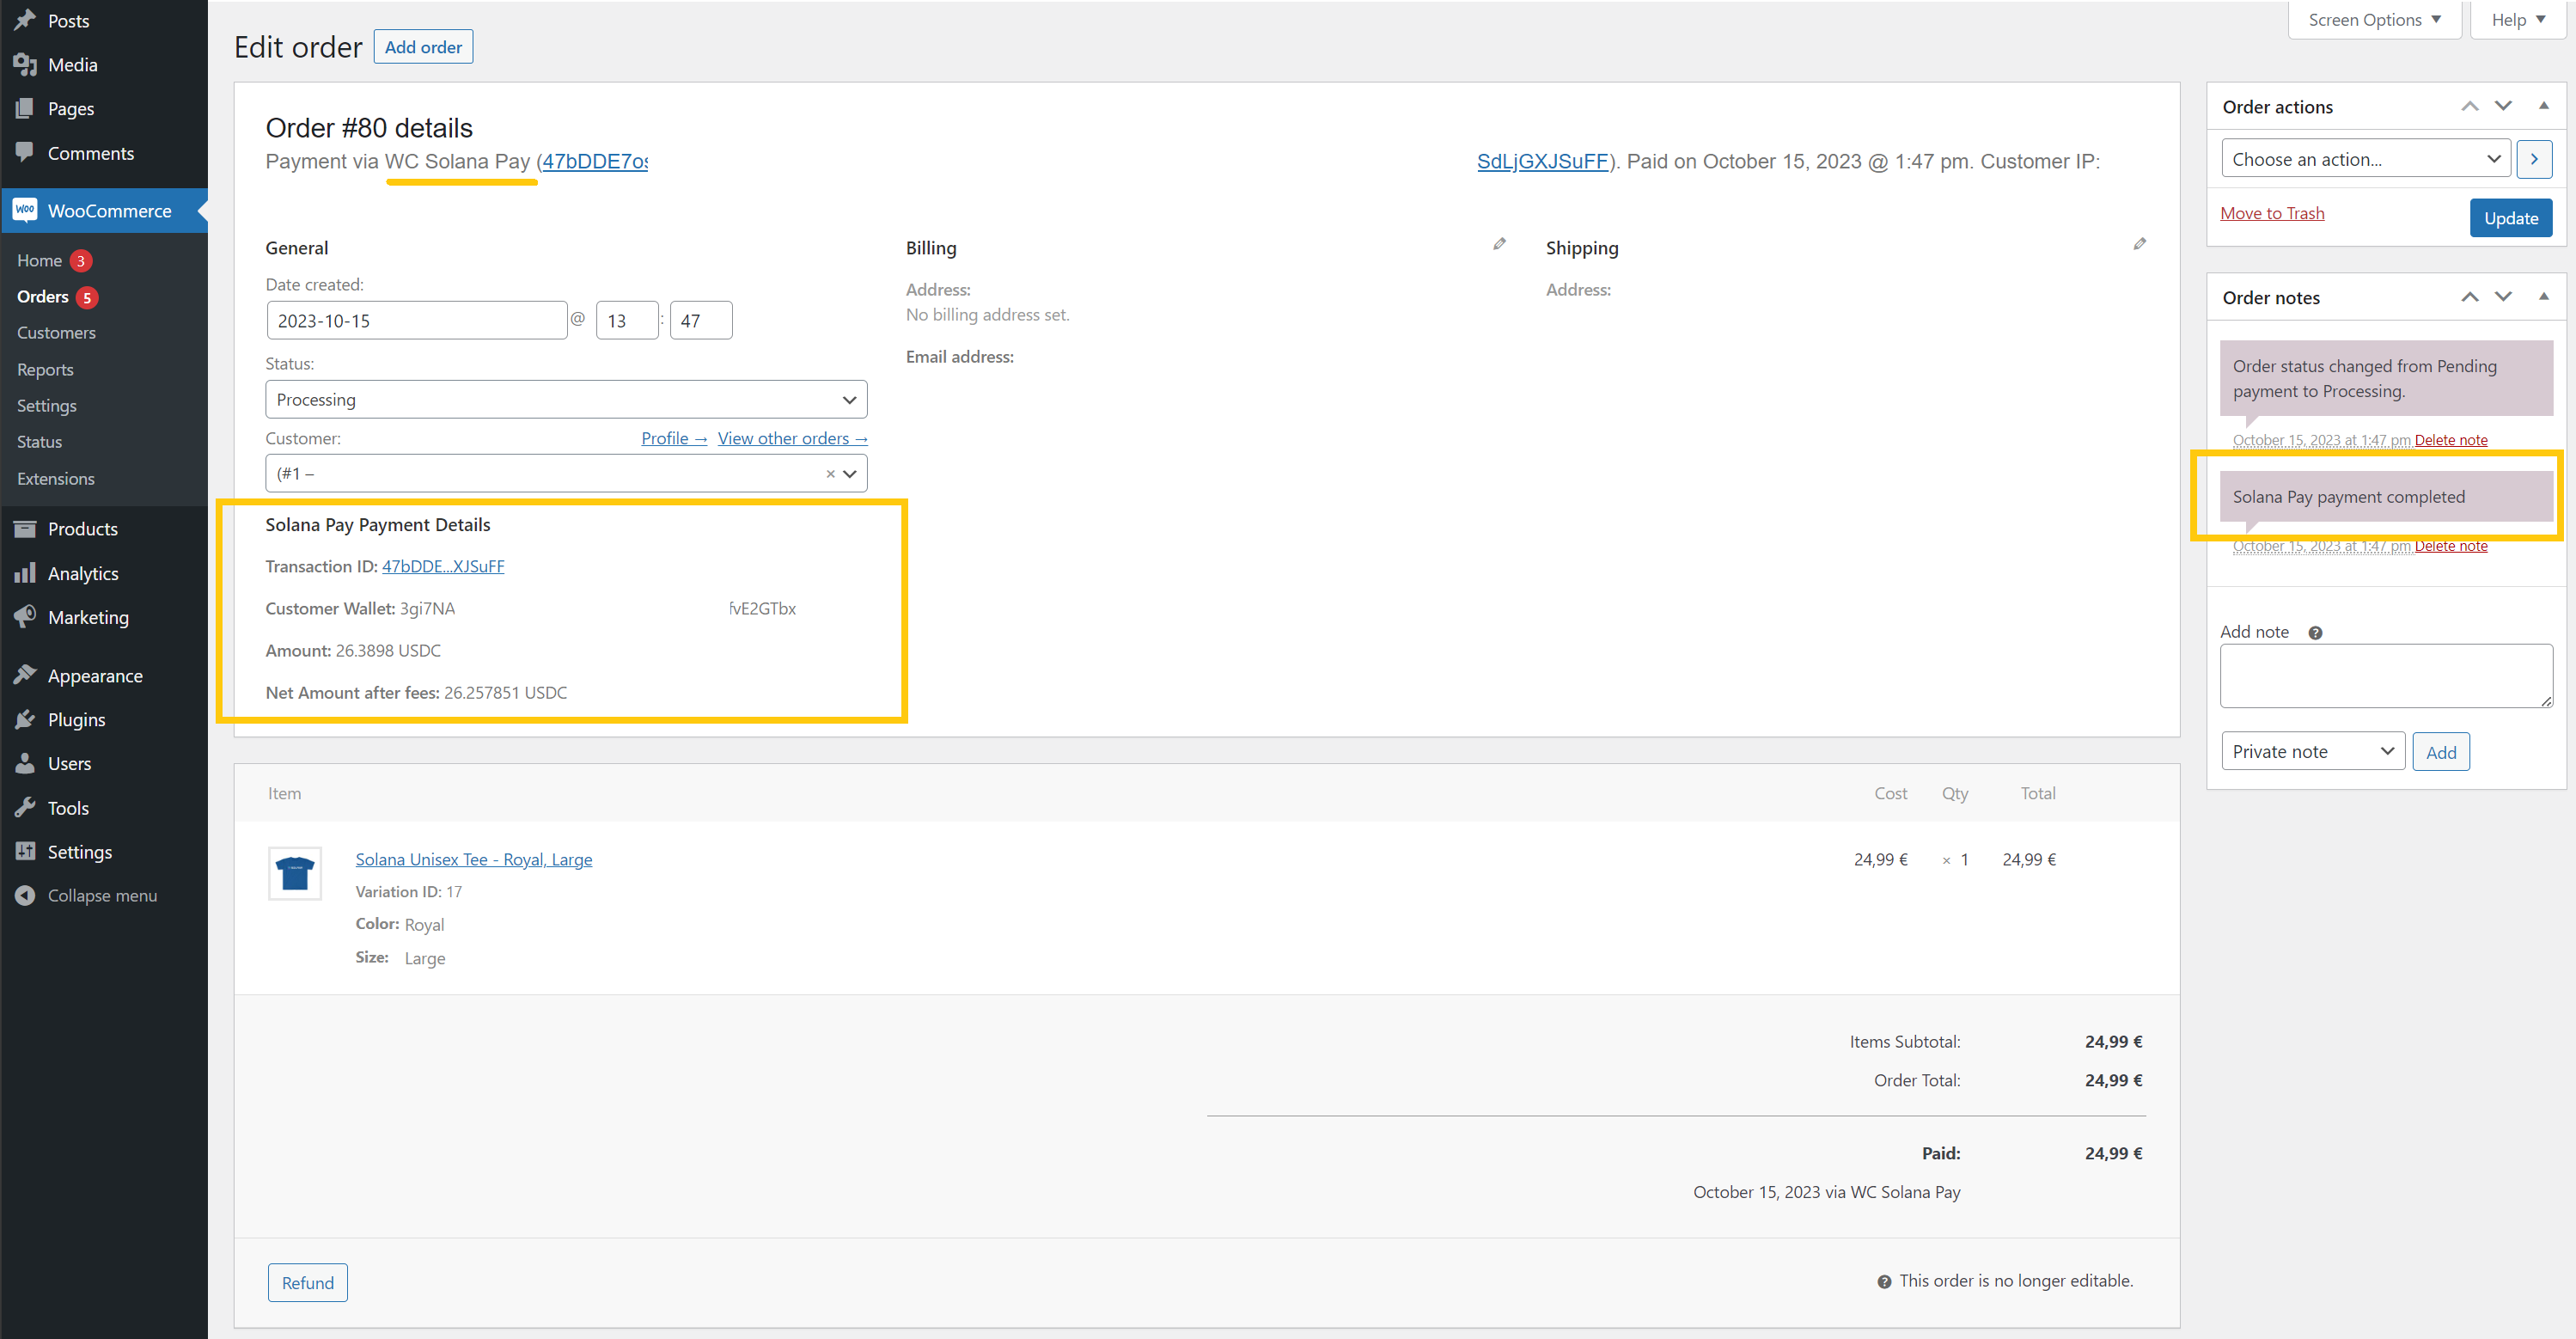The height and width of the screenshot is (1339, 2576).
Task: Run the chosen order action arrow button
Action: pyautogui.click(x=2534, y=159)
